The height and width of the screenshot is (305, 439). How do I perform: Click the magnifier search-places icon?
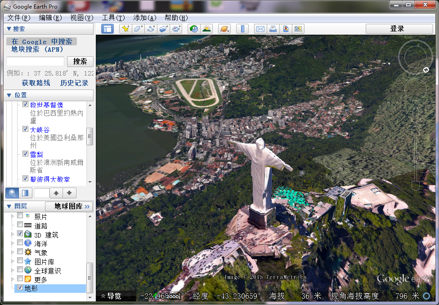point(12,193)
